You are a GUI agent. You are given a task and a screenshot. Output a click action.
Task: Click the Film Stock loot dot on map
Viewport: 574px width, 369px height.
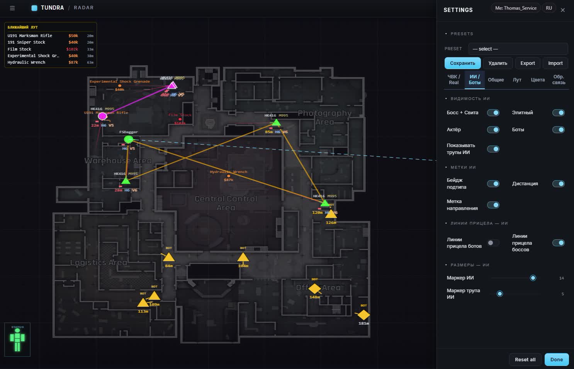click(x=180, y=119)
